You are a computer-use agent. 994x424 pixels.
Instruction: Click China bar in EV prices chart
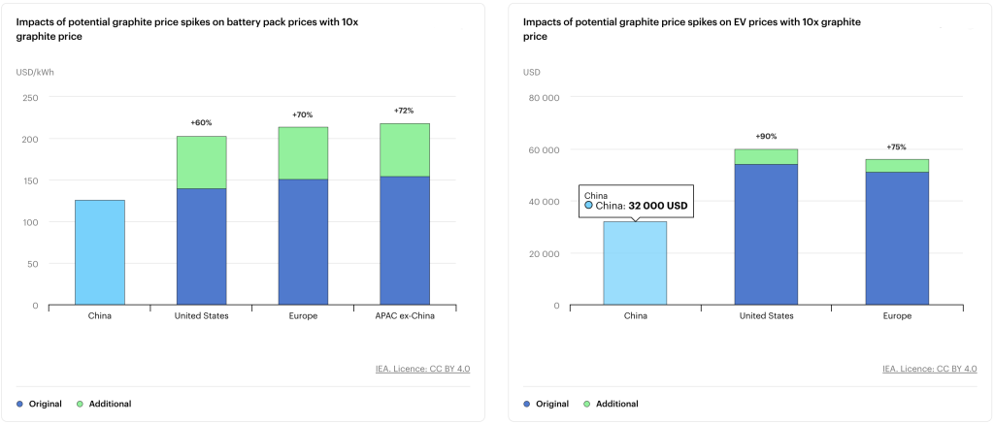pos(635,264)
